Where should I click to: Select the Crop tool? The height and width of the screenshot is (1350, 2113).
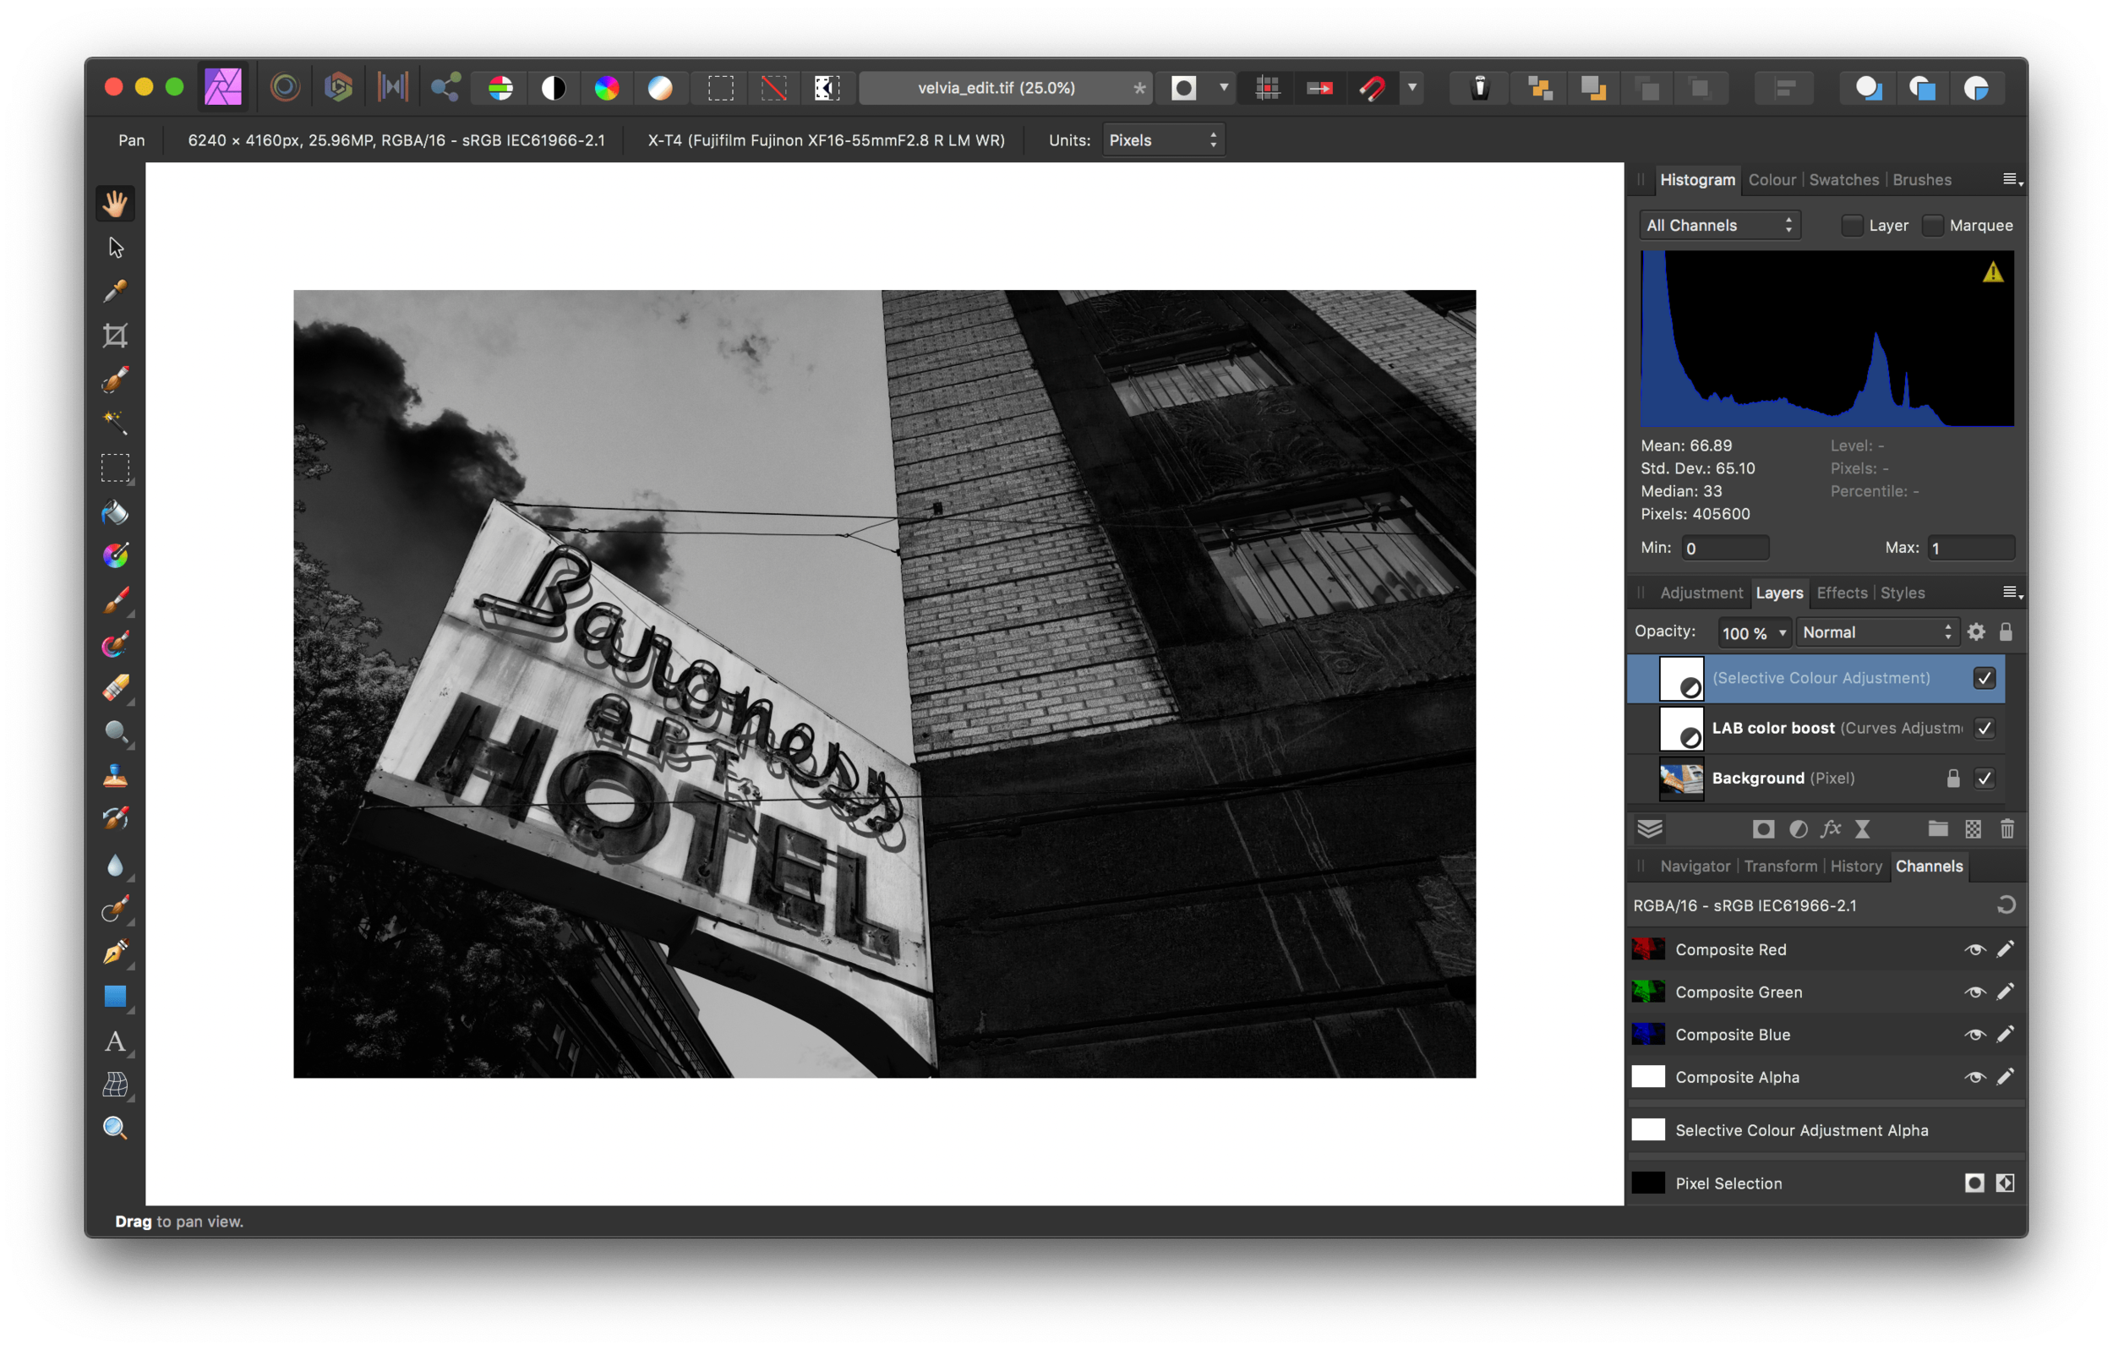[115, 336]
